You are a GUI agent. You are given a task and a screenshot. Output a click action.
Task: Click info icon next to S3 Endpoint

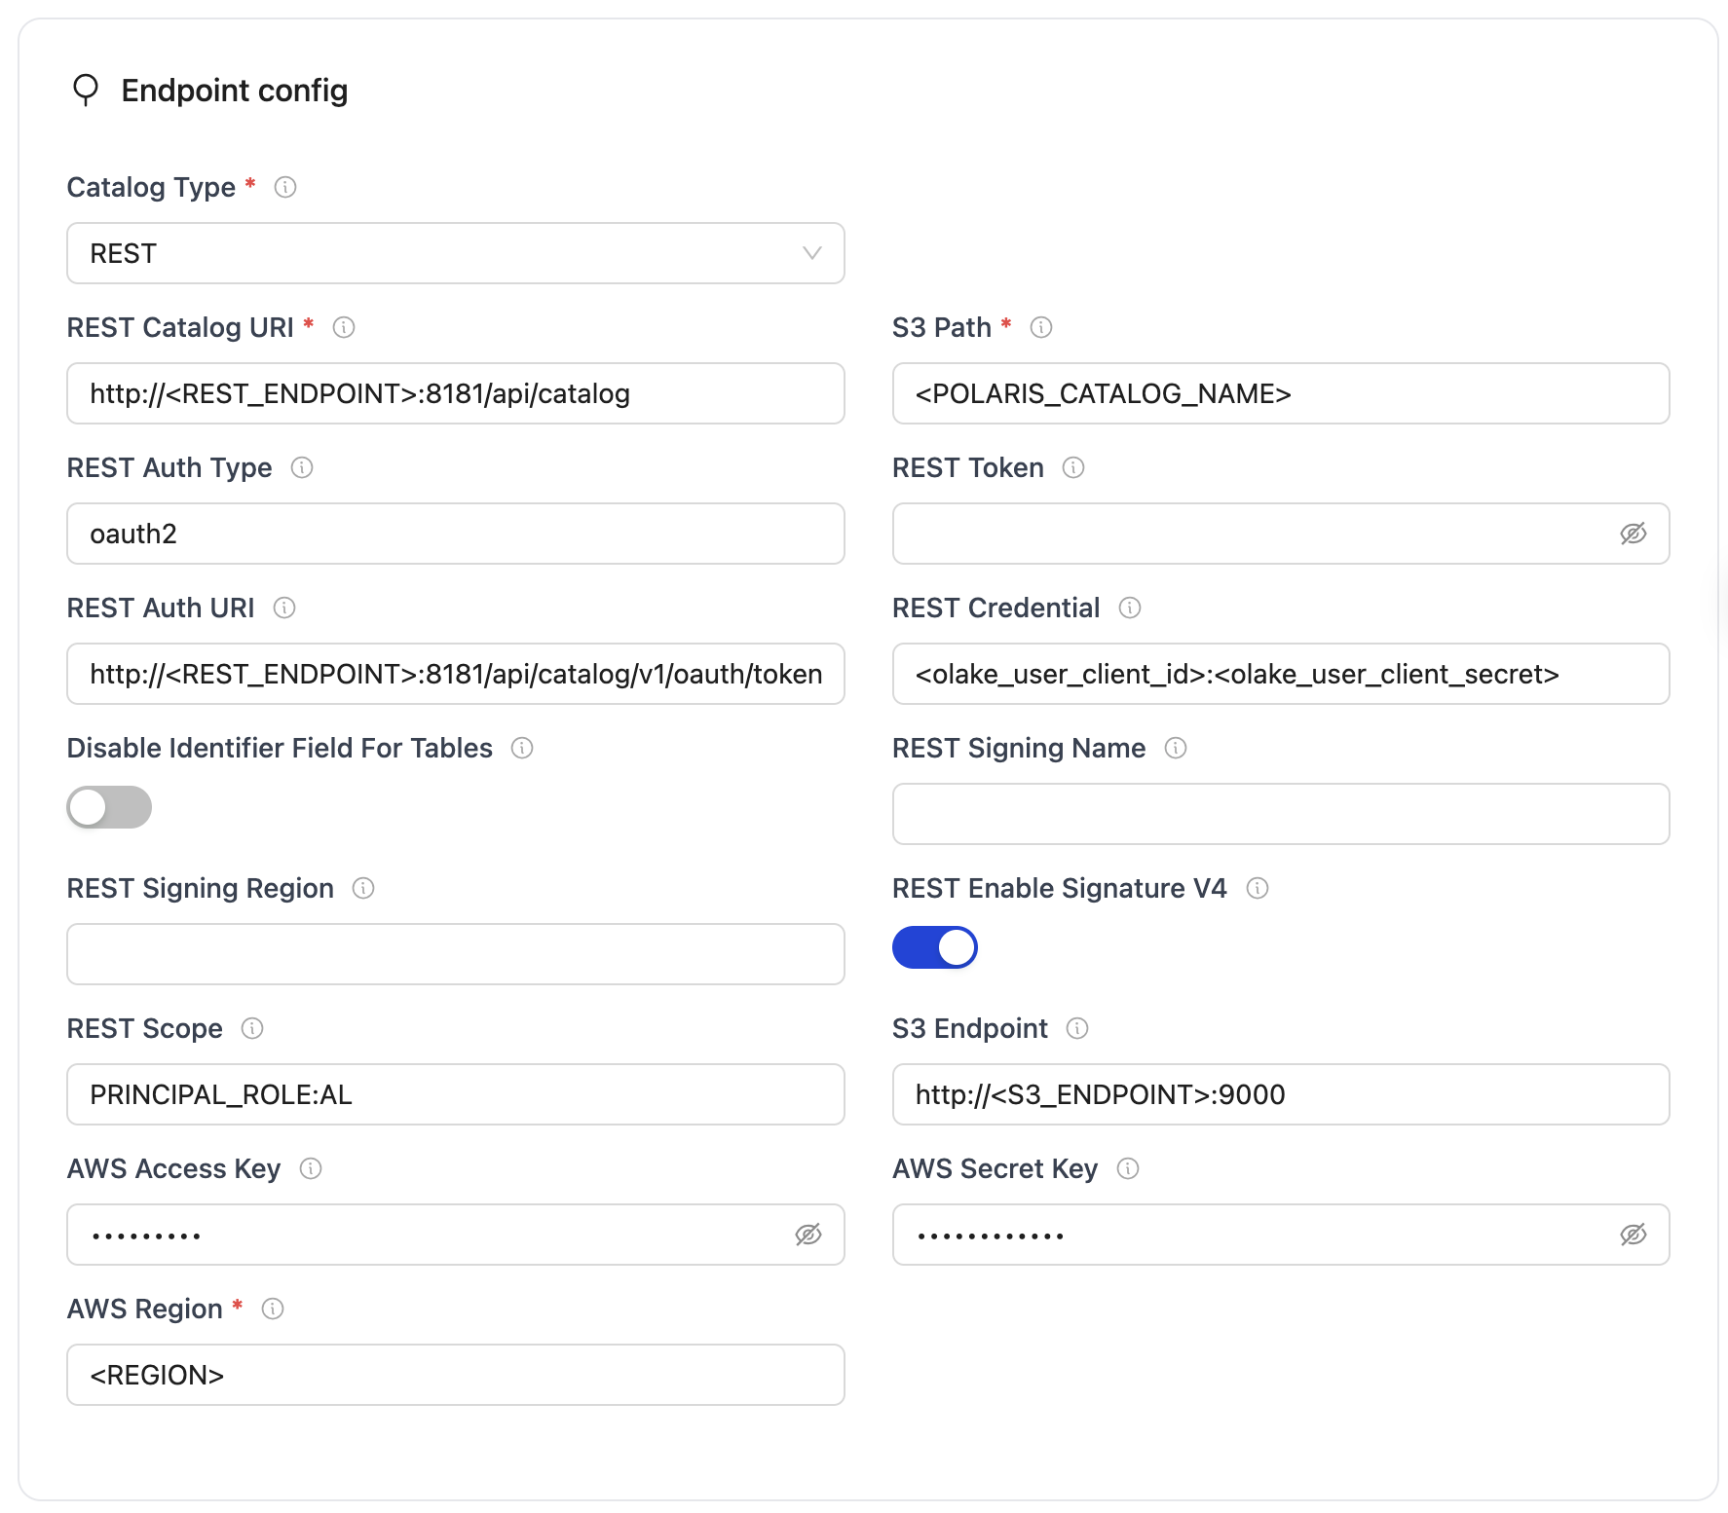(x=1077, y=1028)
